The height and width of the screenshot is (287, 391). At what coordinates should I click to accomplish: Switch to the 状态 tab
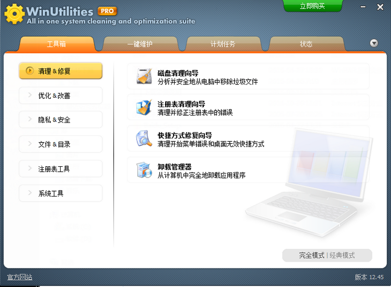(x=306, y=44)
